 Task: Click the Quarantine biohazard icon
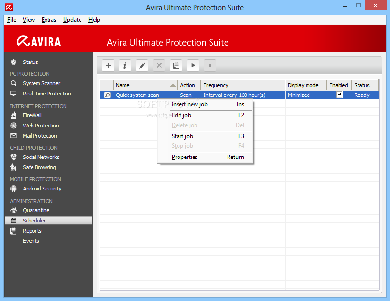[14, 210]
